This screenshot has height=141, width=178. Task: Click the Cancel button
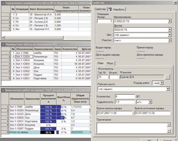pyautogui.click(x=167, y=140)
